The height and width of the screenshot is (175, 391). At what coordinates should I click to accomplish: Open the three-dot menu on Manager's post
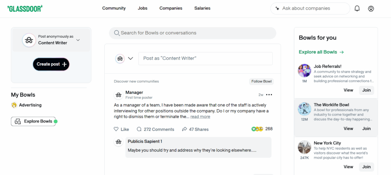(269, 95)
